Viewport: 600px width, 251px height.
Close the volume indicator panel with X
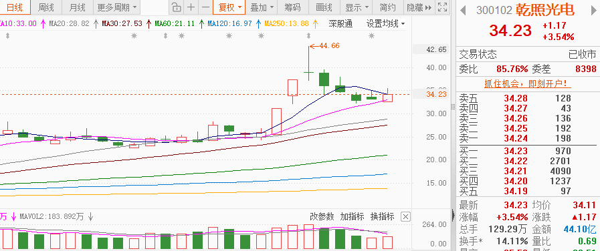[x=405, y=217]
